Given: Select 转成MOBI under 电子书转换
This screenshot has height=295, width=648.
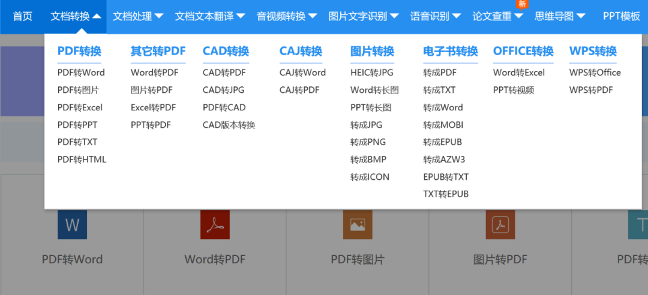Looking at the screenshot, I should coord(443,125).
